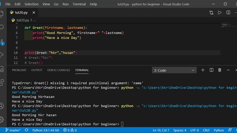Change end of line sequence CRLF
This screenshot has height=133, width=237.
point(206,130)
